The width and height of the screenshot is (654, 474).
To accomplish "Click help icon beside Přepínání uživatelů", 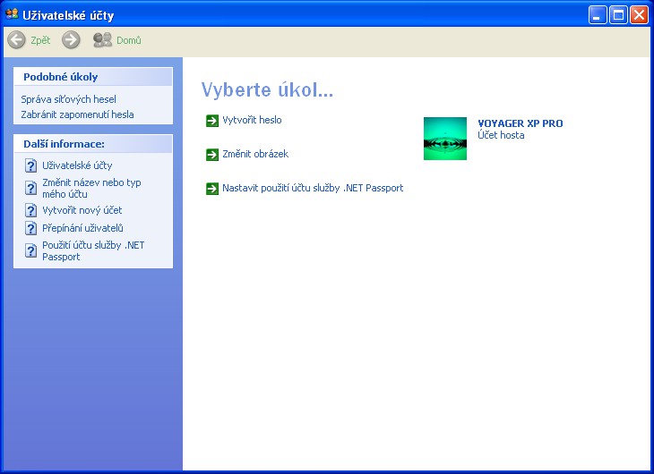I will click(30, 228).
